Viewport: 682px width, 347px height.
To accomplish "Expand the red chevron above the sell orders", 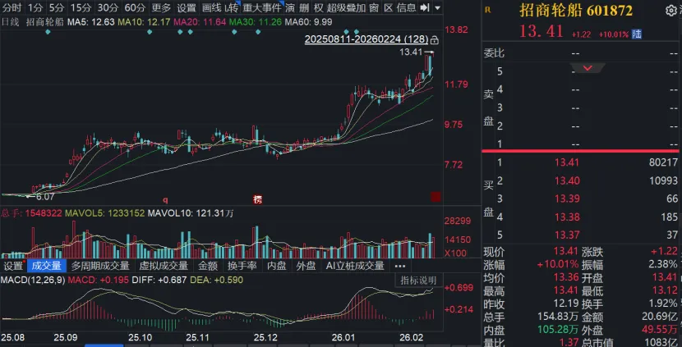I will 588,68.
